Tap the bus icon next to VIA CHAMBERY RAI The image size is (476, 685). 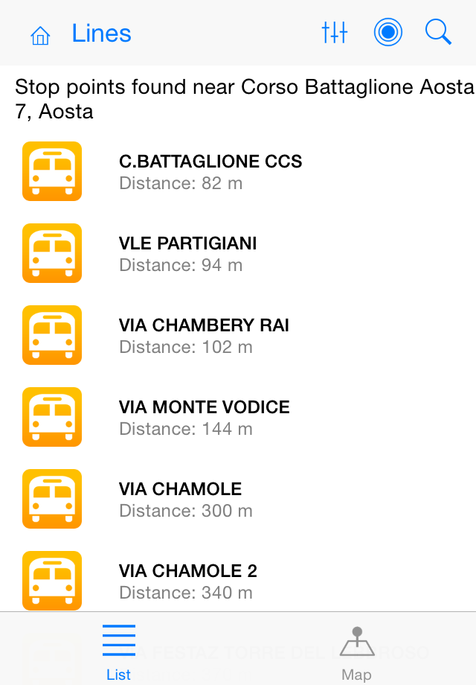coord(51,335)
